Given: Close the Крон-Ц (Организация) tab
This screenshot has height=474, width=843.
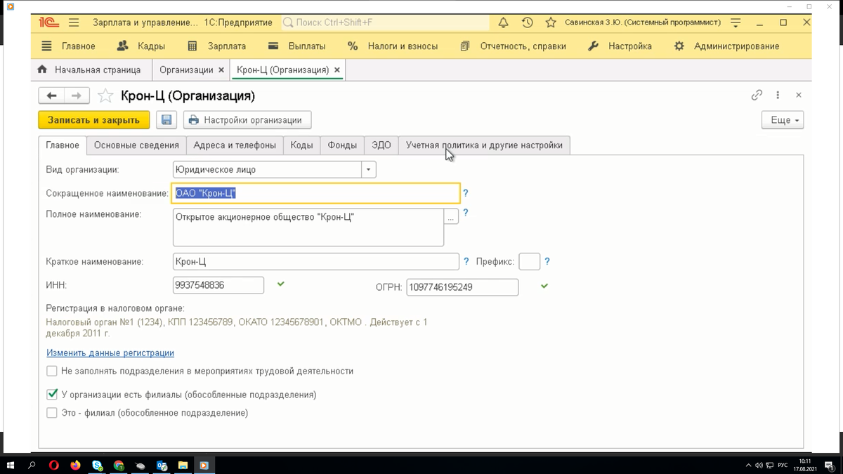Looking at the screenshot, I should 337,70.
